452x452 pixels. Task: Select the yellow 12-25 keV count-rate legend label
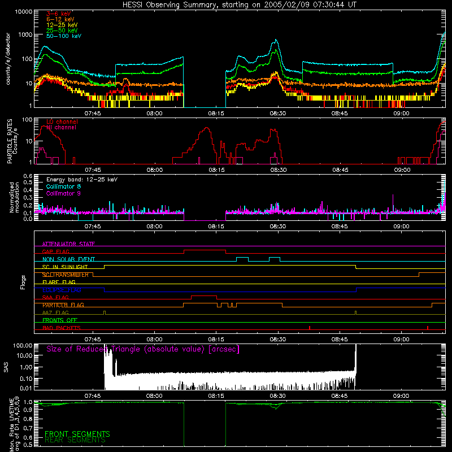click(62, 25)
